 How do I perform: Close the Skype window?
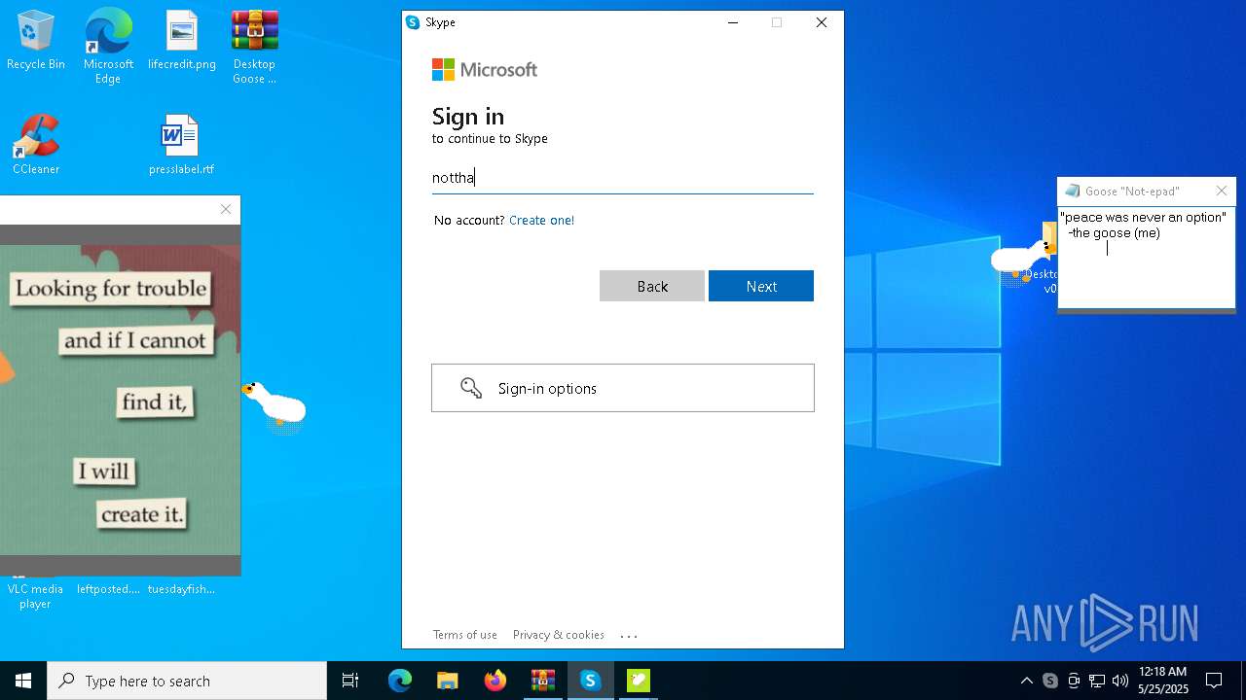click(822, 22)
